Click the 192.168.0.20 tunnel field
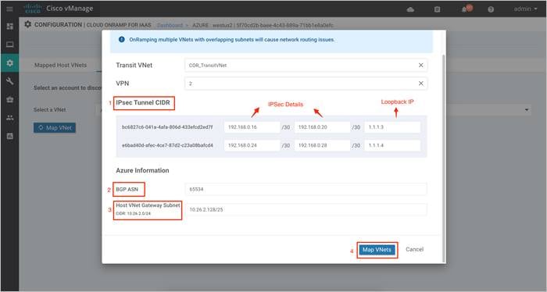 click(x=322, y=127)
